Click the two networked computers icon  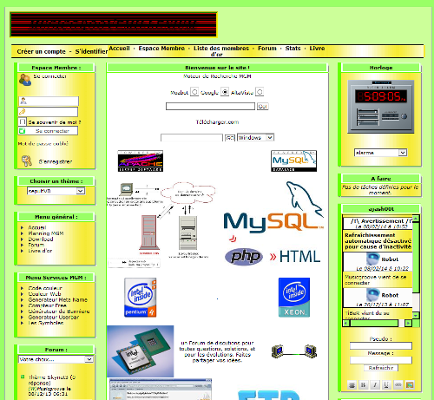(294, 351)
